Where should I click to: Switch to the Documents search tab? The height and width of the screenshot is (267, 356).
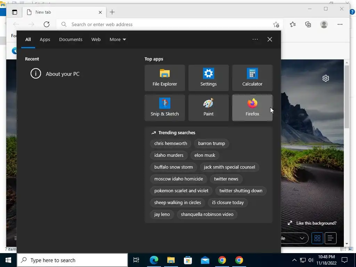[x=71, y=40]
